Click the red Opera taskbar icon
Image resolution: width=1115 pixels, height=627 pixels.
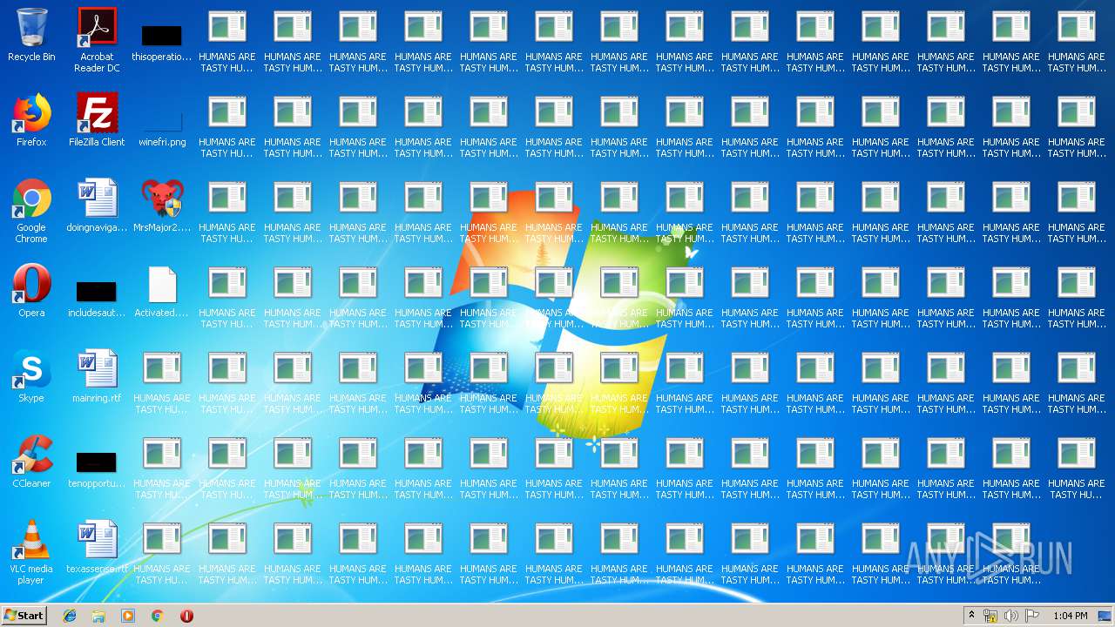[186, 616]
